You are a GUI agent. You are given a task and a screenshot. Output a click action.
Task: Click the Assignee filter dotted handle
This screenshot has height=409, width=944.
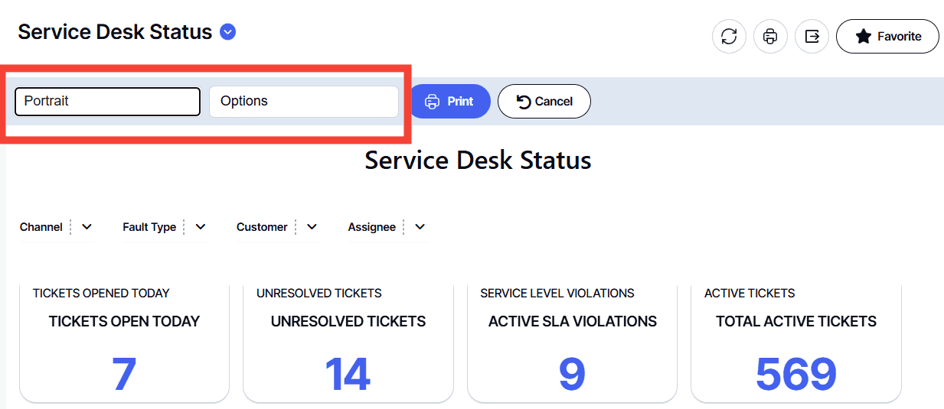point(403,227)
